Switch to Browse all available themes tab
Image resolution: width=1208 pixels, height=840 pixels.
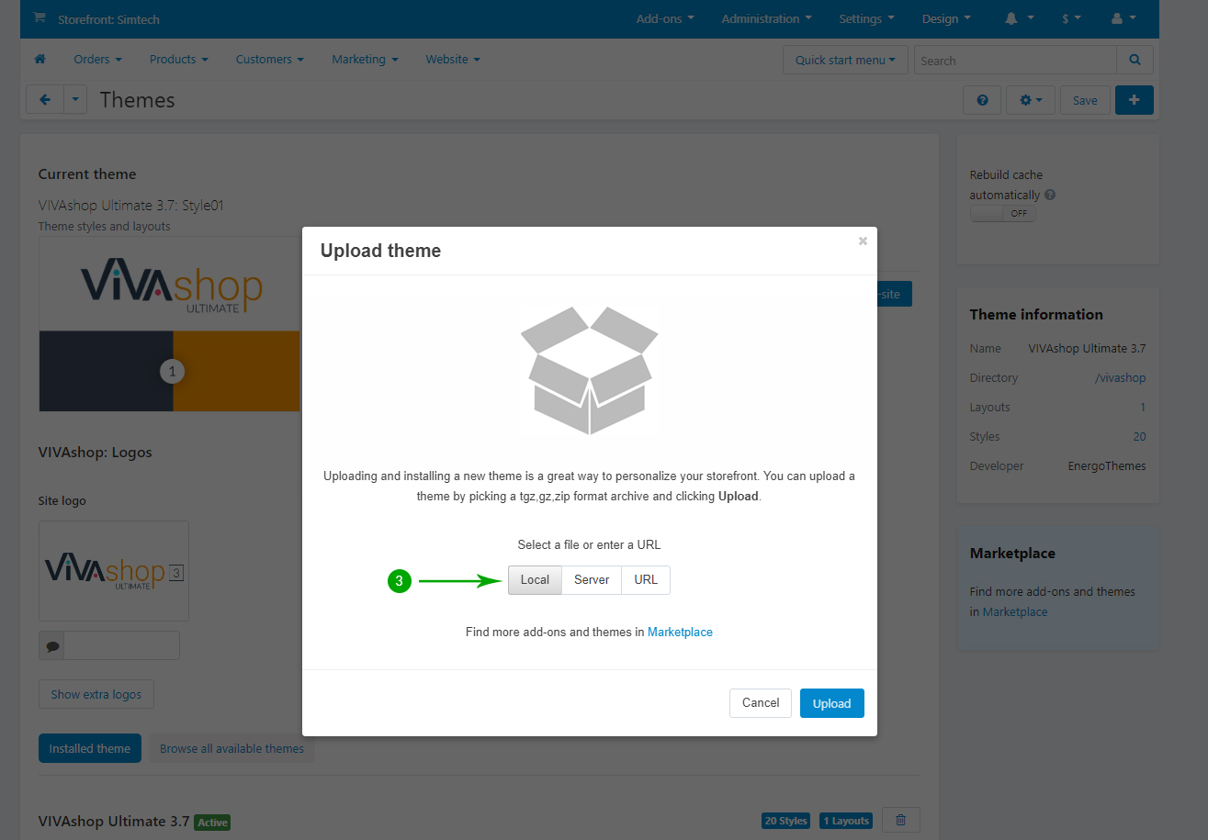pyautogui.click(x=231, y=748)
